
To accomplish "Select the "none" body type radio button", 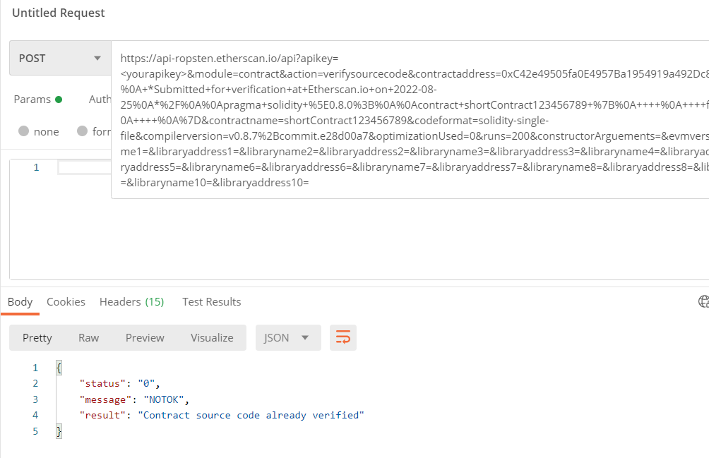I will [25, 131].
